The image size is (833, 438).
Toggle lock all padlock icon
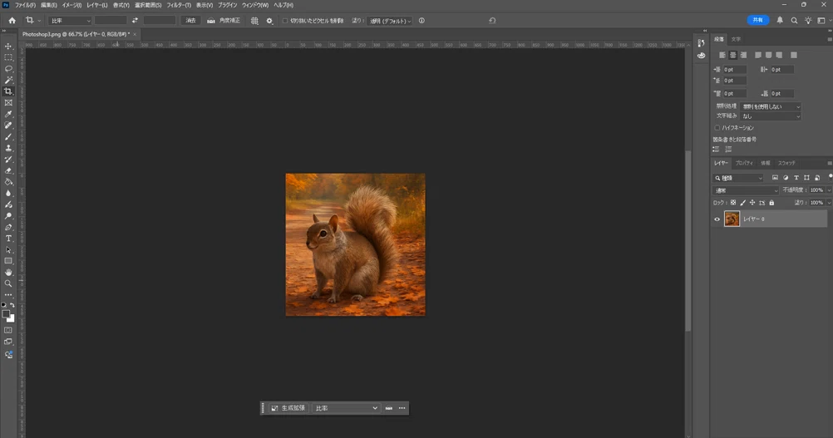pos(772,203)
